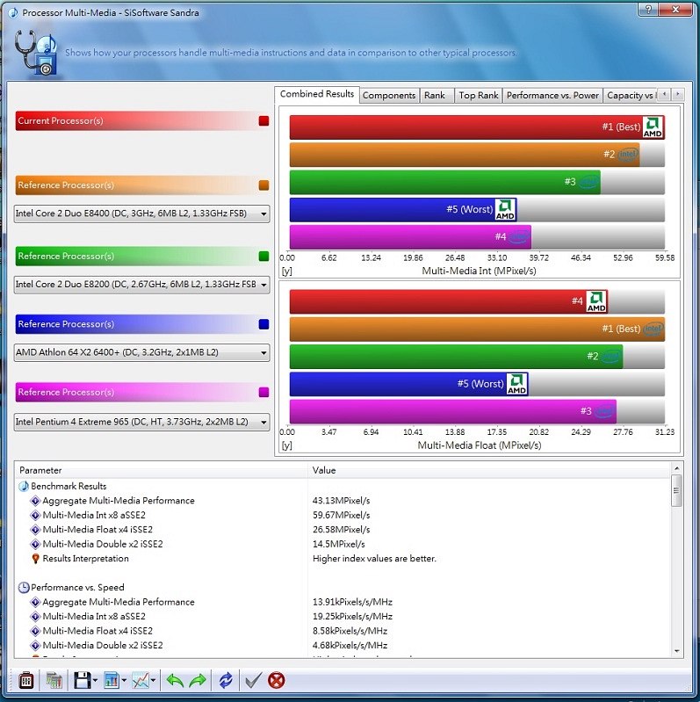
Task: Click the floppy disk save icon
Action: pyautogui.click(x=83, y=680)
